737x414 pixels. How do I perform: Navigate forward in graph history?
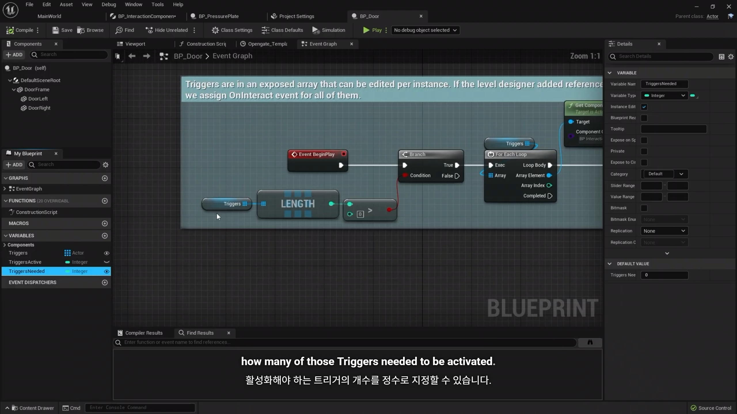(147, 56)
